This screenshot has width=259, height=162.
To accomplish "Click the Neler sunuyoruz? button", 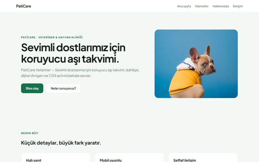I will pyautogui.click(x=63, y=88).
